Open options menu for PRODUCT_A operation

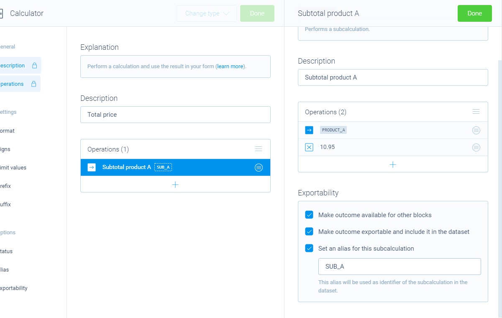(x=476, y=130)
